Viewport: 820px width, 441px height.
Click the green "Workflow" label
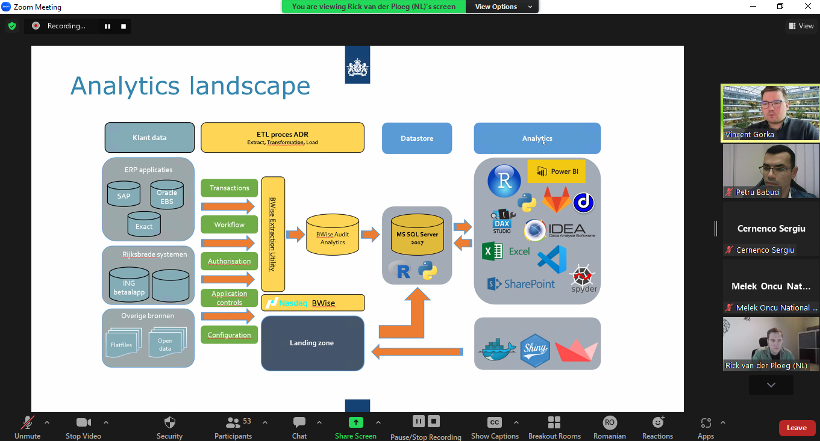(230, 224)
